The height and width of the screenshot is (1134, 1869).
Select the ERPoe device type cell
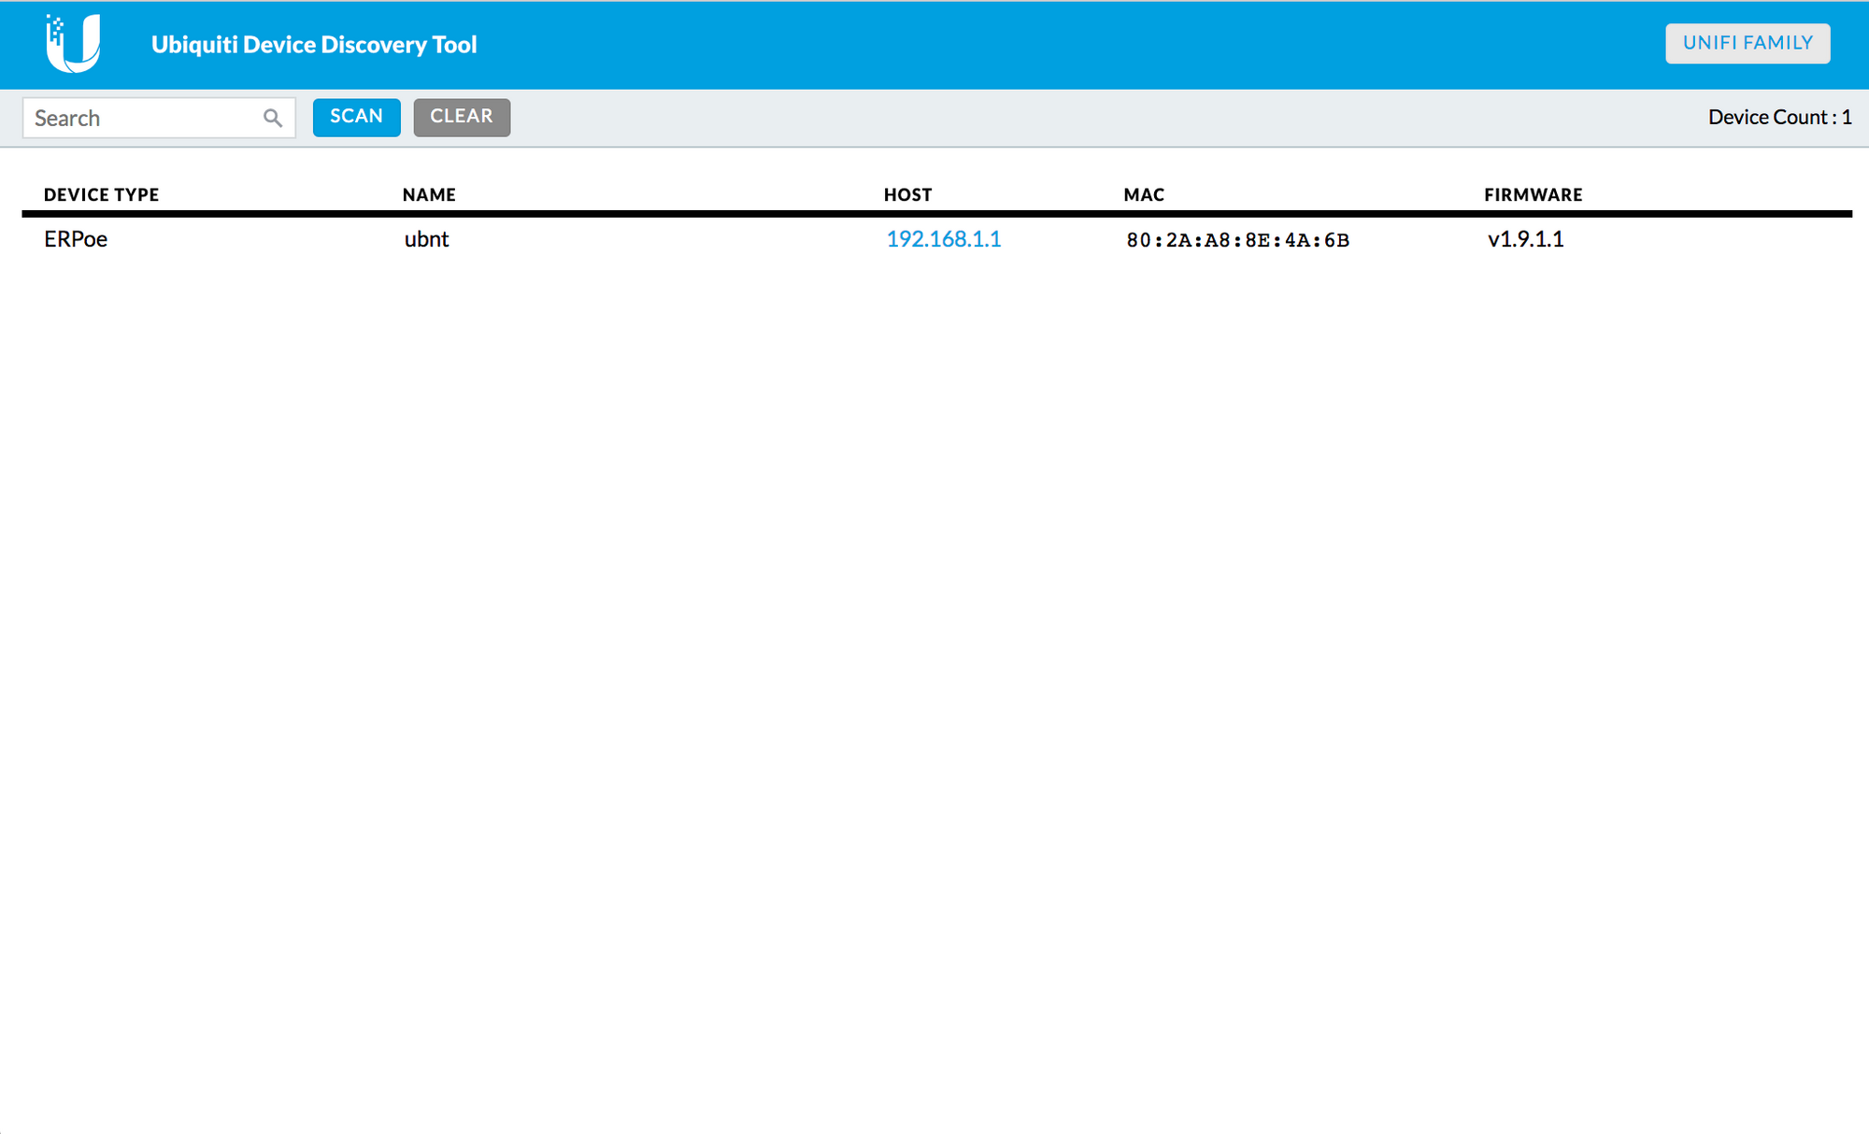tap(76, 239)
